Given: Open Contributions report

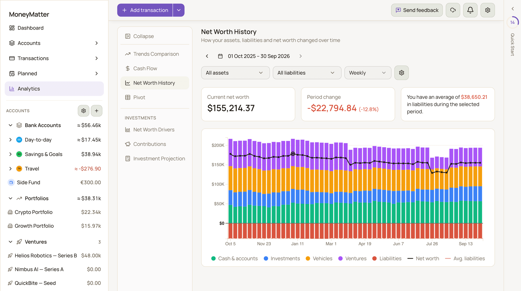Looking at the screenshot, I should 155,144.
